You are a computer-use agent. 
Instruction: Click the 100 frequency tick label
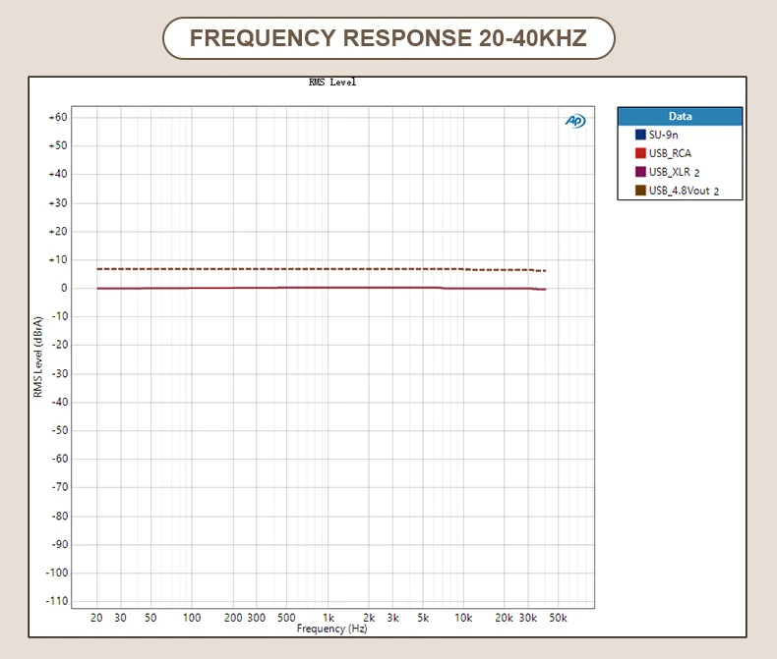(x=192, y=618)
